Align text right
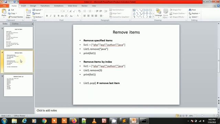Screen dimensions: 220x124 point(92,16)
